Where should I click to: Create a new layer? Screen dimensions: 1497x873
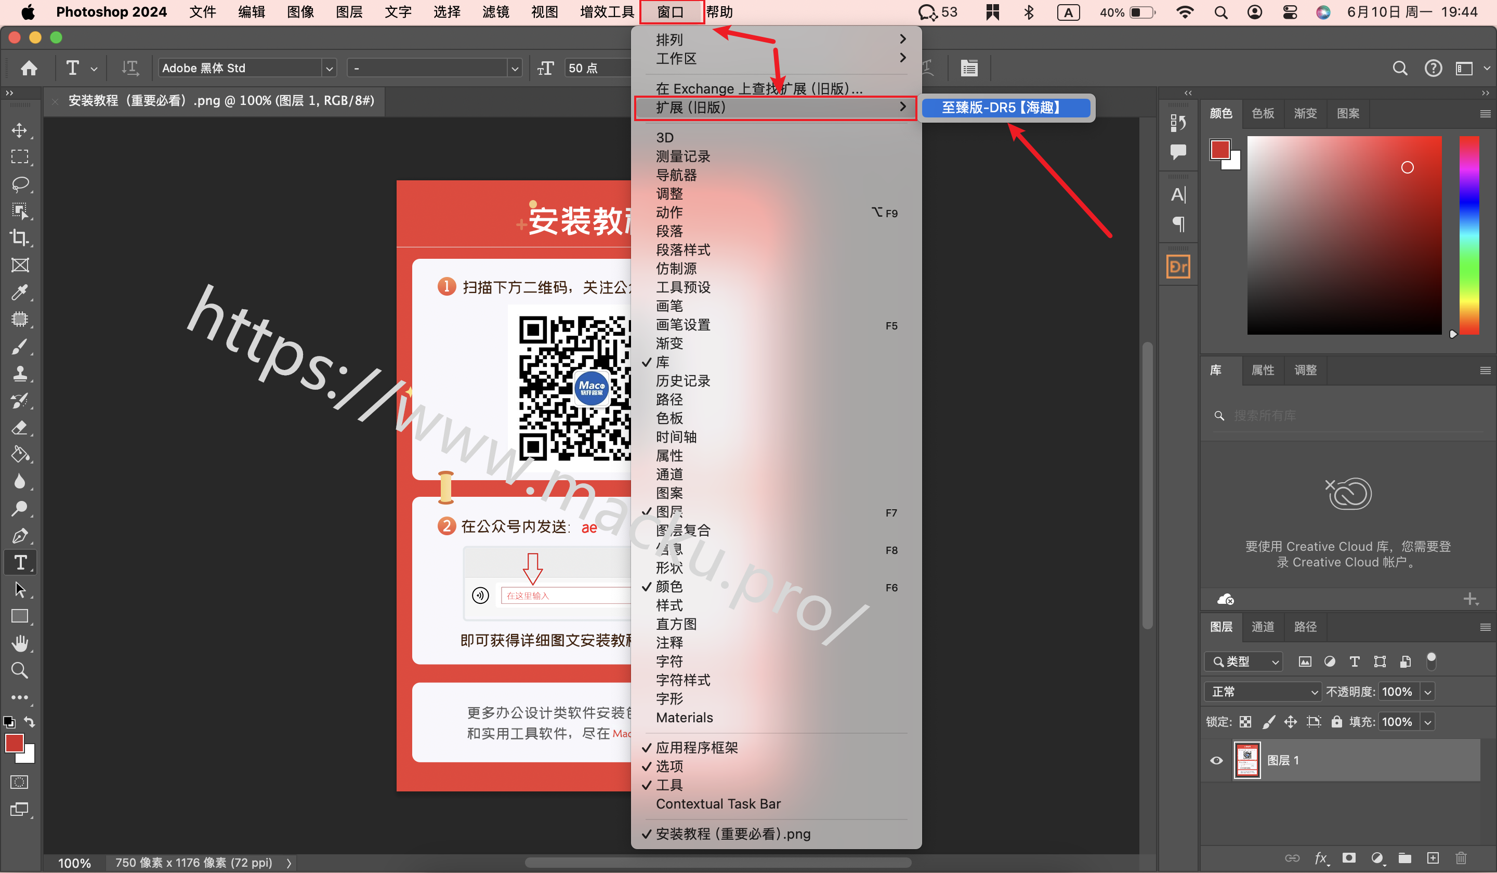1433,858
